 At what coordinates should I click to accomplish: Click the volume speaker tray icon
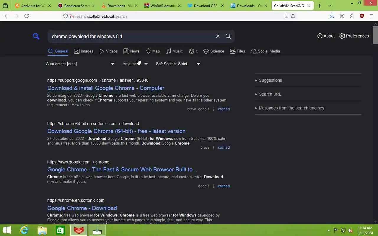coord(350,230)
